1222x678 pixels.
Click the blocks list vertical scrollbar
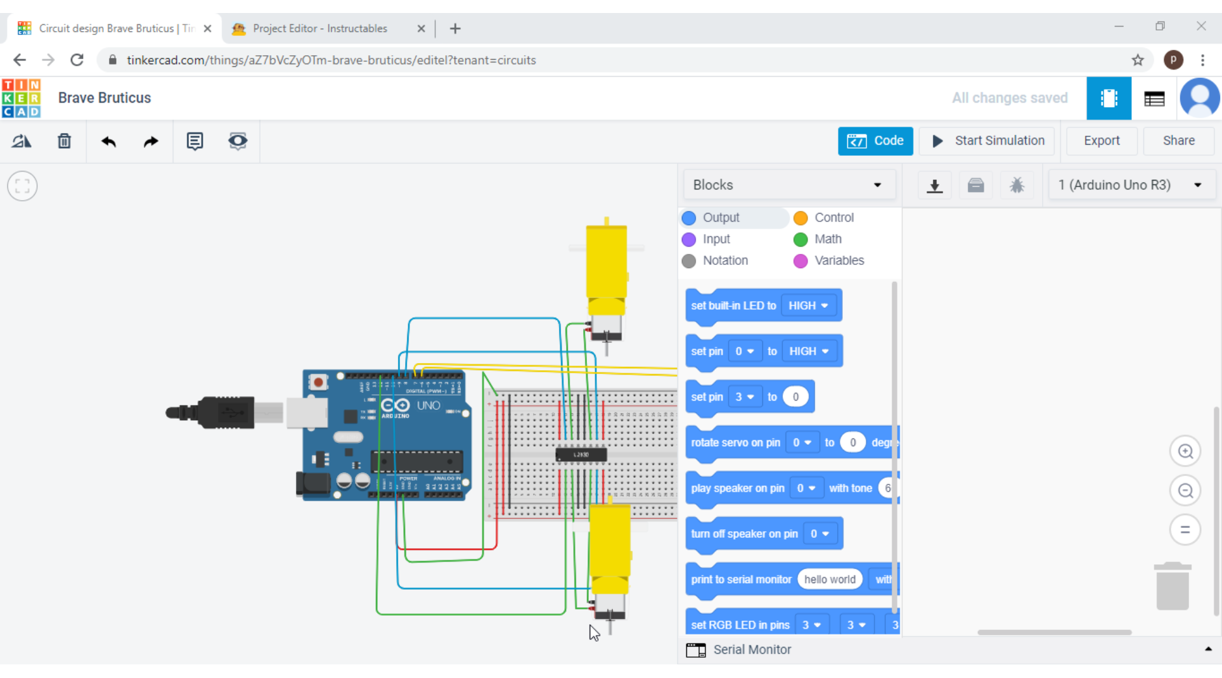tap(895, 447)
